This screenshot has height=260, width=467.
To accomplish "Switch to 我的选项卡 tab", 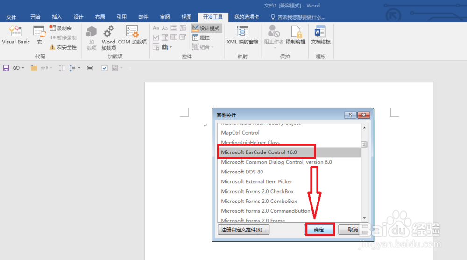I will (246, 17).
